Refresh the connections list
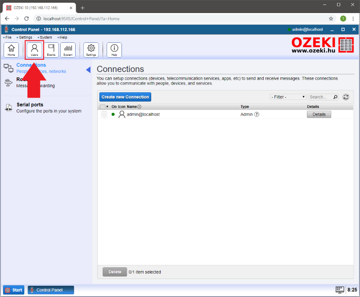360x297 pixels. tap(346, 97)
